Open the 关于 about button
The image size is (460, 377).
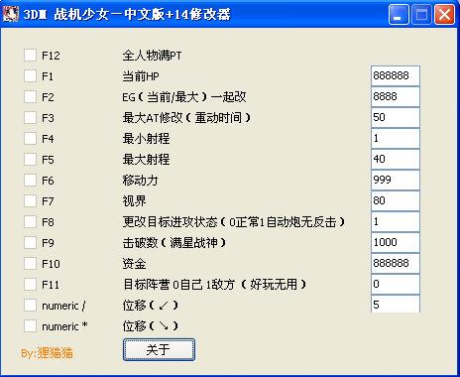(x=159, y=349)
